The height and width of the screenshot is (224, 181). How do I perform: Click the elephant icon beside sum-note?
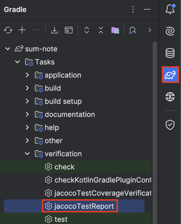coord(19,49)
